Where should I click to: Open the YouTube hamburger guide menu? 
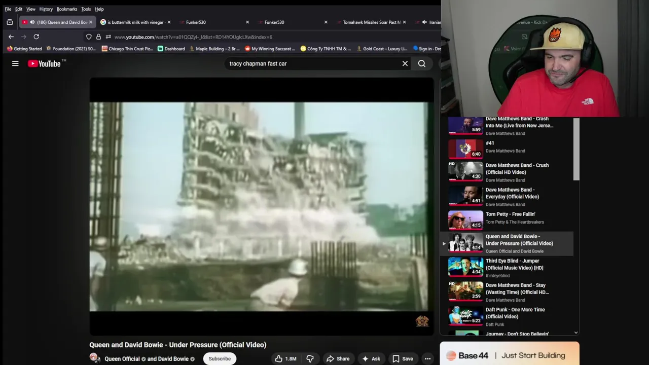coord(15,63)
